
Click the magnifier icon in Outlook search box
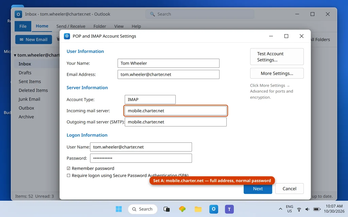click(x=152, y=14)
